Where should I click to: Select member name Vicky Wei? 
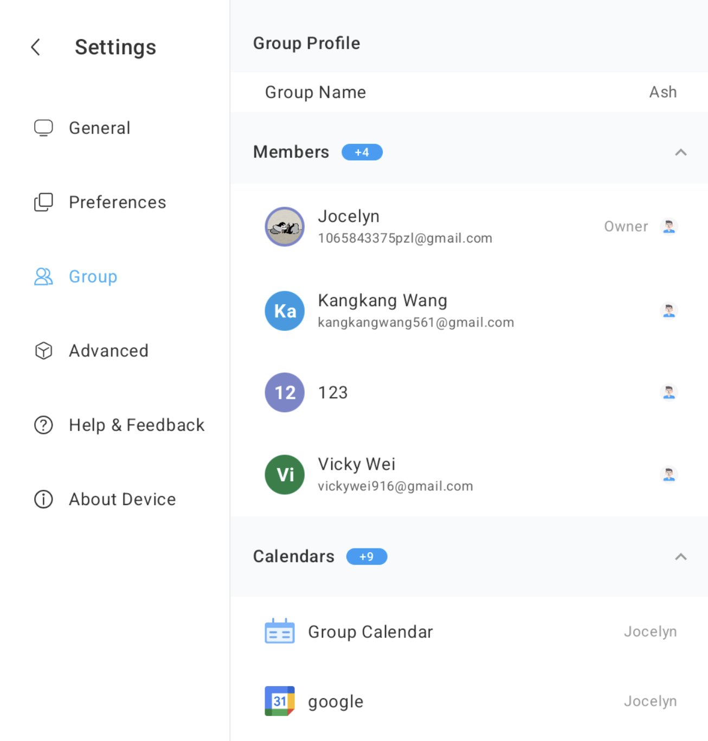pyautogui.click(x=357, y=464)
